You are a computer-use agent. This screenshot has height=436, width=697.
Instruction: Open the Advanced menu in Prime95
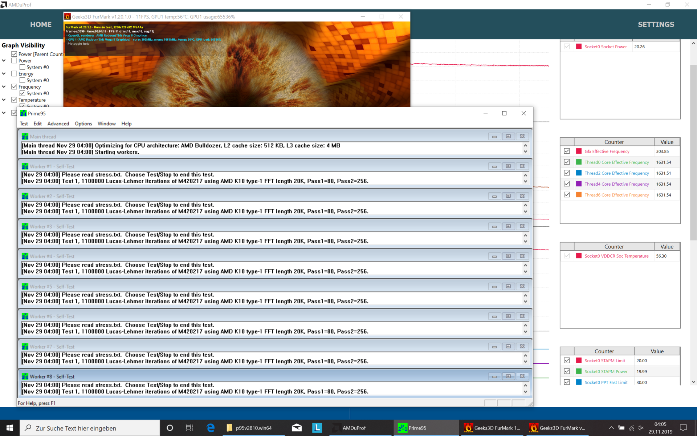coord(58,124)
